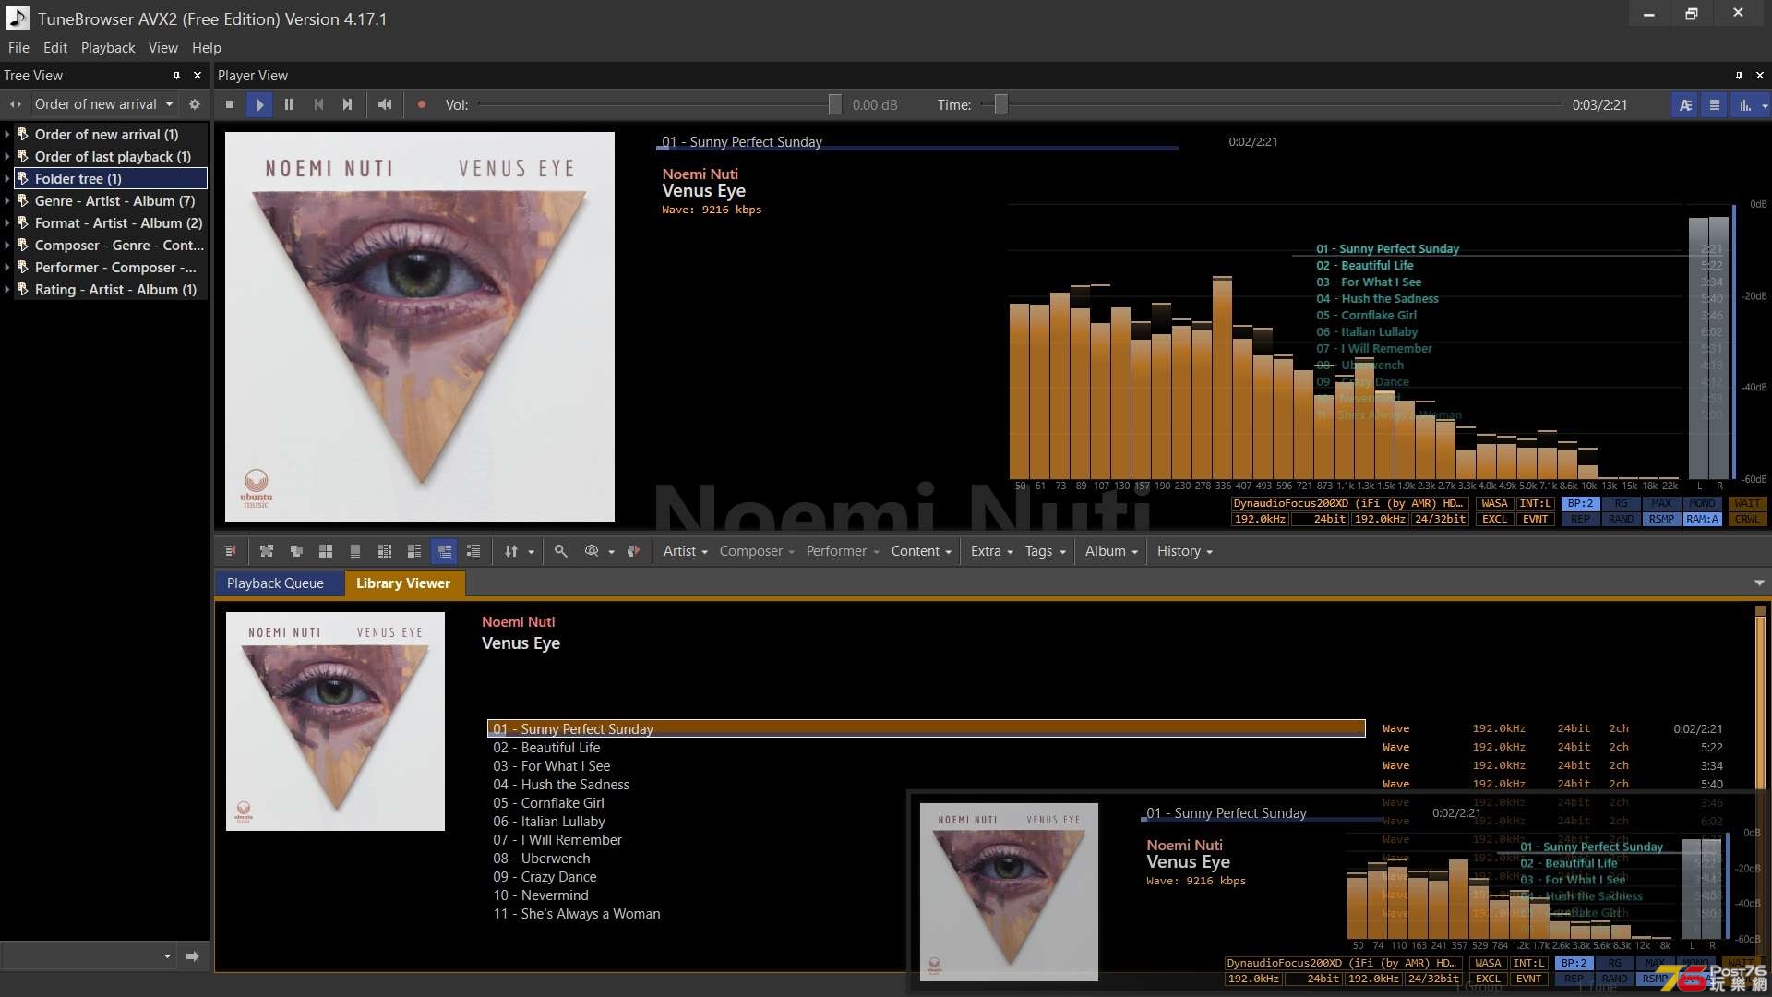1772x997 pixels.
Task: Click the speaker locate-playing icon
Action: 633,551
